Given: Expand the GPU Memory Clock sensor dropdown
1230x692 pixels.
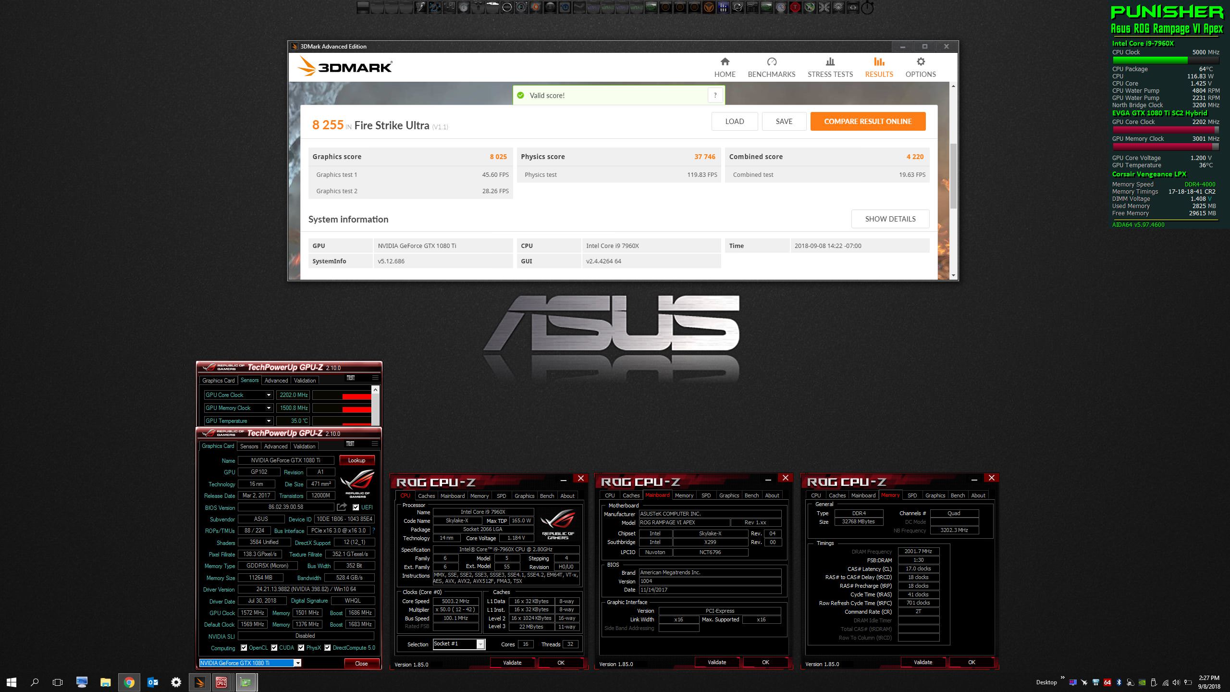Looking at the screenshot, I should [x=269, y=408].
